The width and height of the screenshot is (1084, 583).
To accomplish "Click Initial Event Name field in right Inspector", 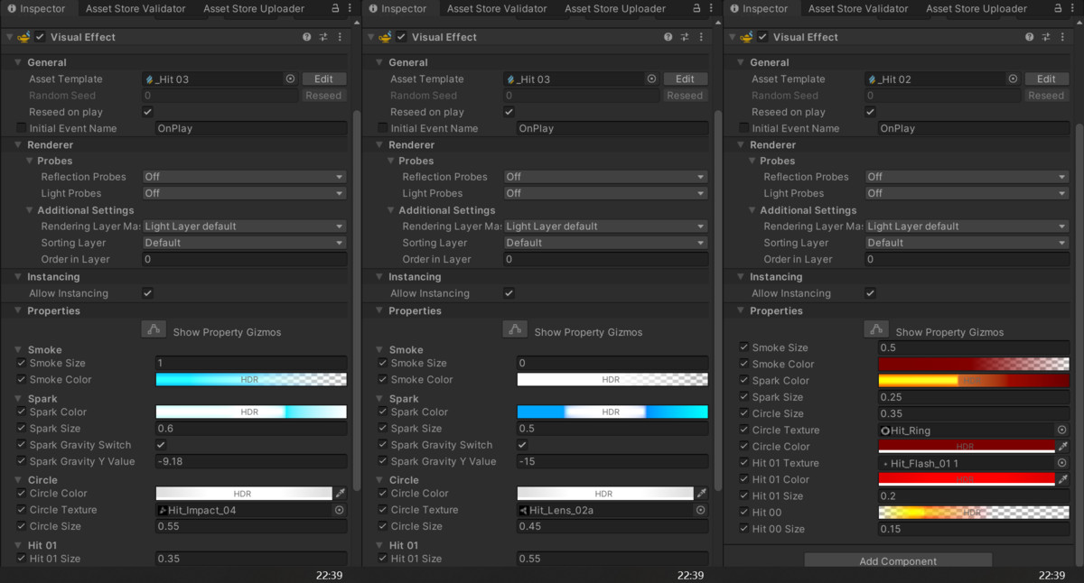I will pos(974,128).
